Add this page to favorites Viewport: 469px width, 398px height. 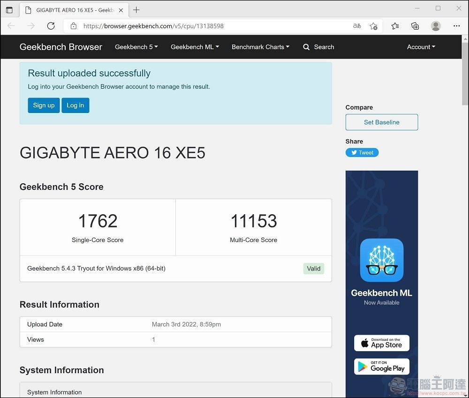[x=373, y=26]
